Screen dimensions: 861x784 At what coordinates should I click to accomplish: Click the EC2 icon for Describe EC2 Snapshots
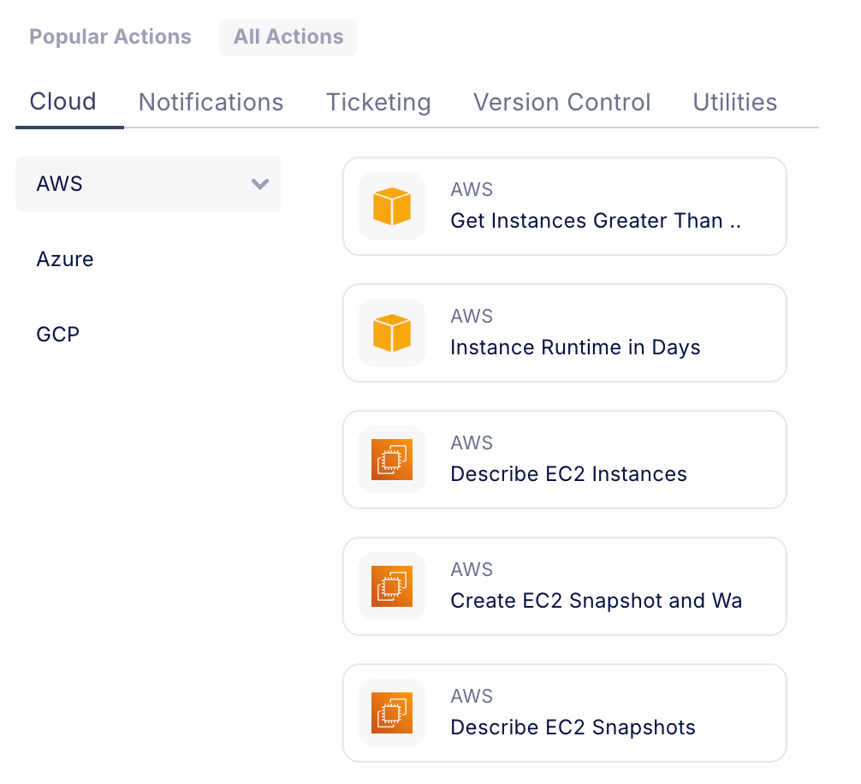pyautogui.click(x=392, y=713)
